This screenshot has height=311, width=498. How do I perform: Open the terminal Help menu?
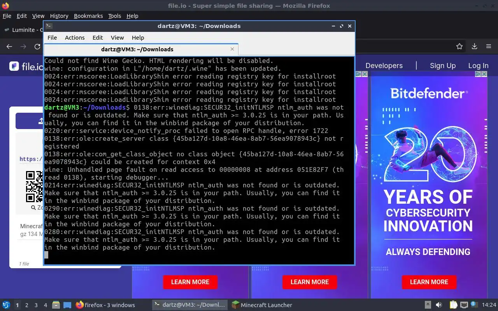click(138, 38)
